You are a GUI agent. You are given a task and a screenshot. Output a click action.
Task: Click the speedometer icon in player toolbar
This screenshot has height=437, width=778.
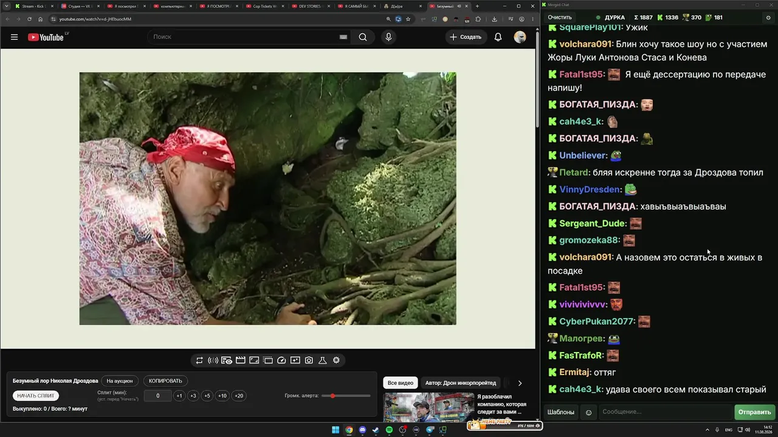[281, 361]
